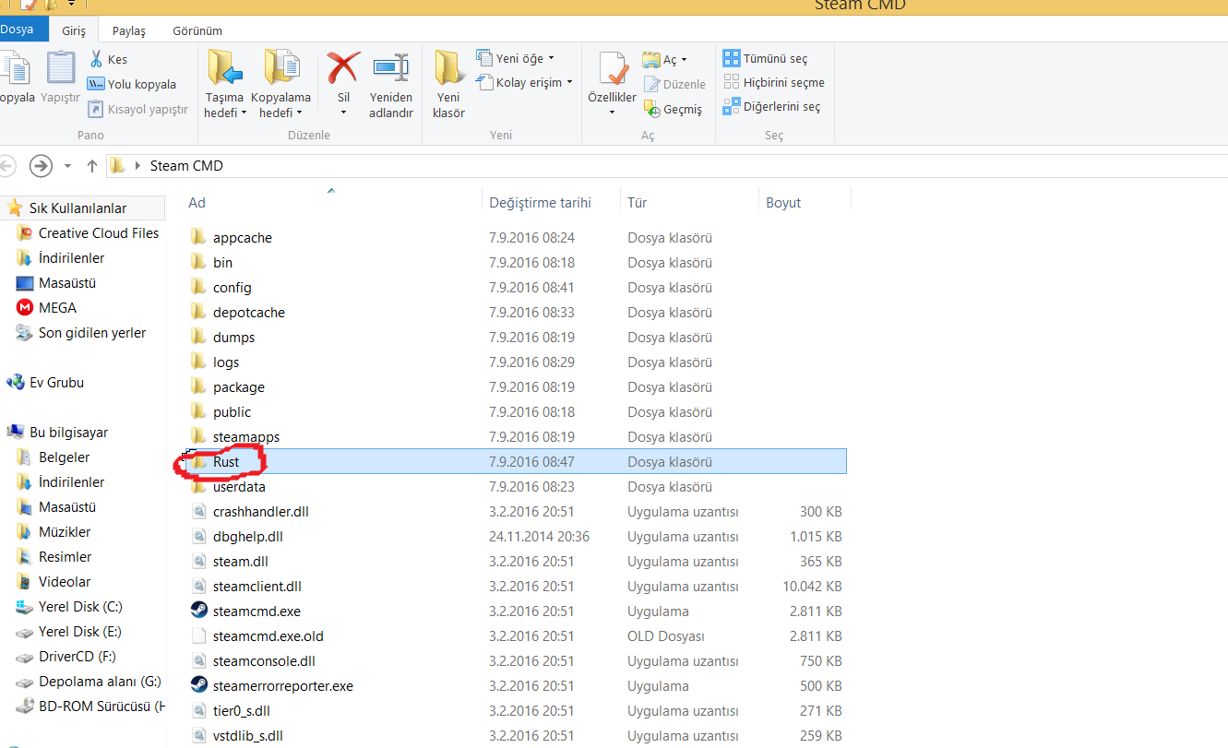Viewport: 1228px width, 748px height.
Task: Open the Yeni öğe dropdown
Action: point(551,59)
